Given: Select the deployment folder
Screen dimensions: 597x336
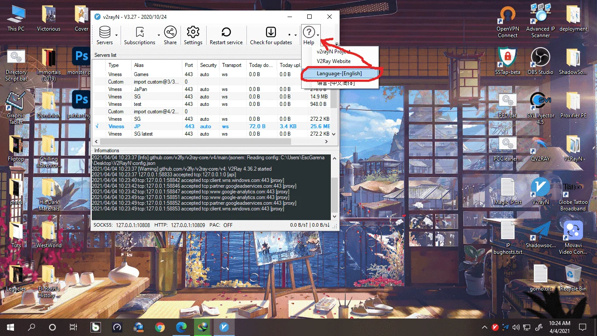Looking at the screenshot, I should click(573, 19).
